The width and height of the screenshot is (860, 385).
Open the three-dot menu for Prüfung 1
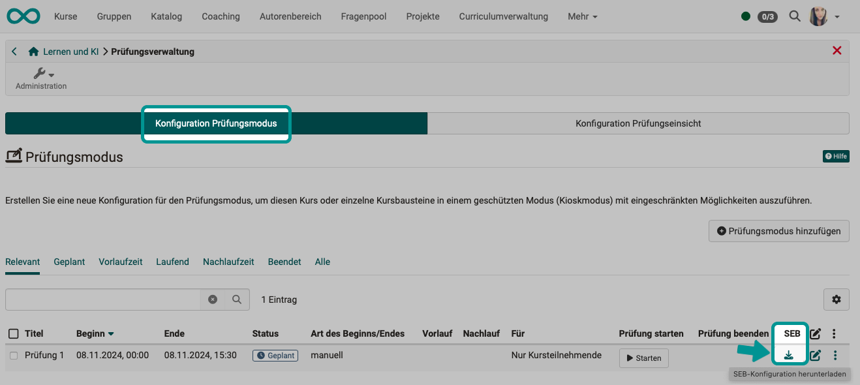(x=835, y=355)
